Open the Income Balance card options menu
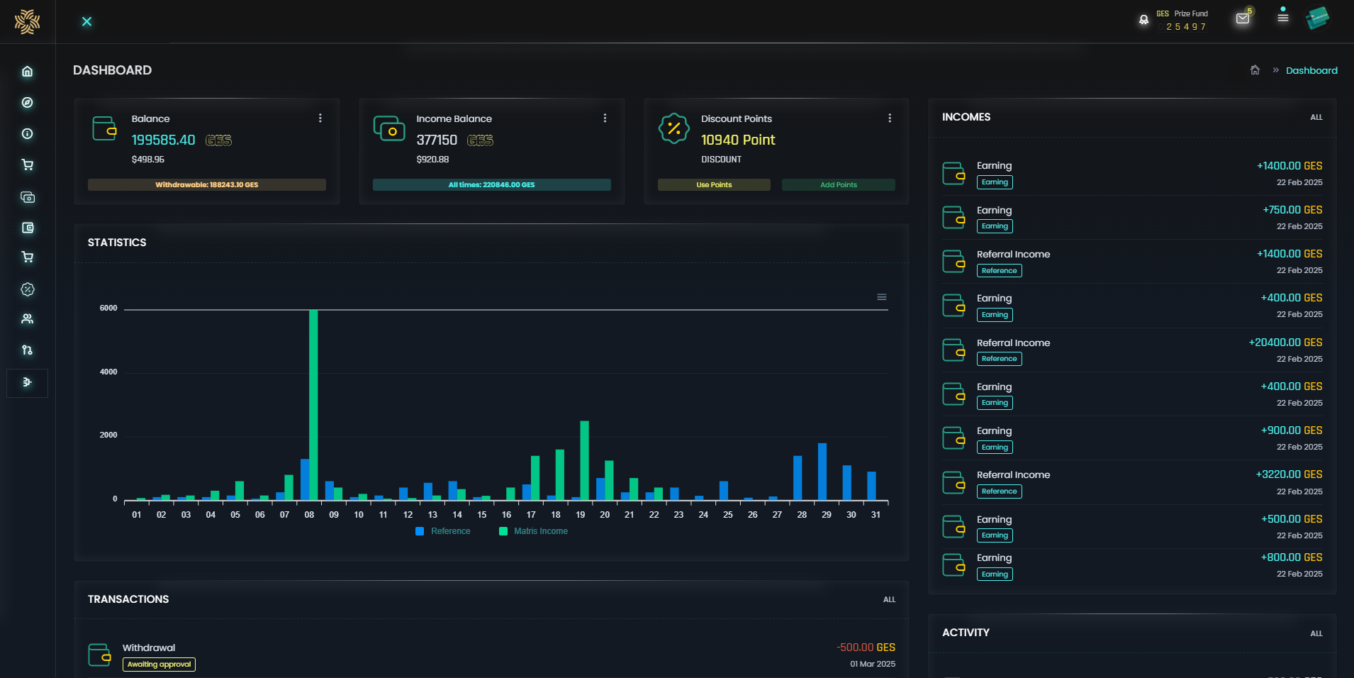 pyautogui.click(x=605, y=118)
